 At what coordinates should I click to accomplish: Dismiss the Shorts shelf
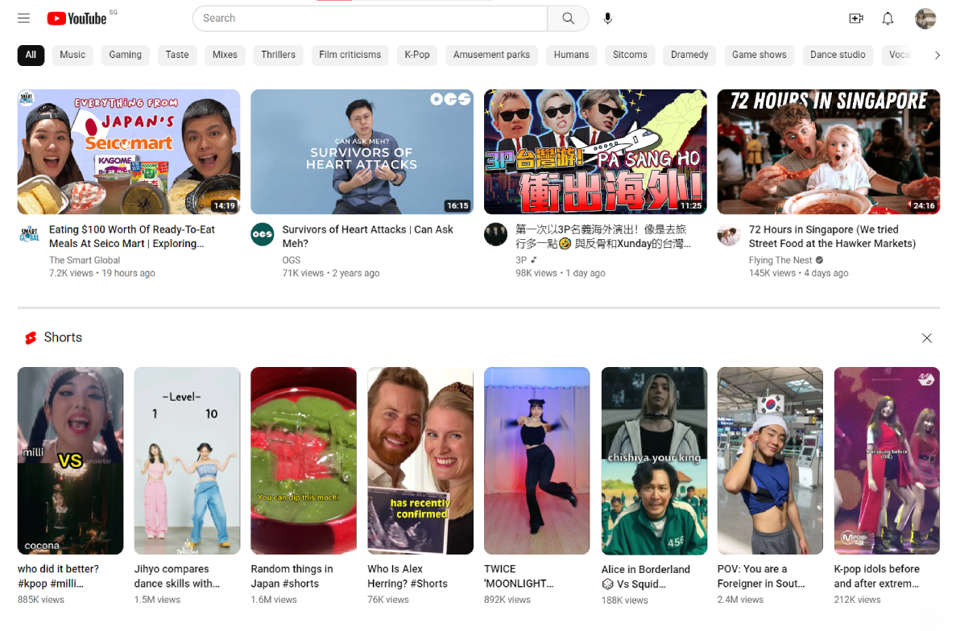coord(927,338)
